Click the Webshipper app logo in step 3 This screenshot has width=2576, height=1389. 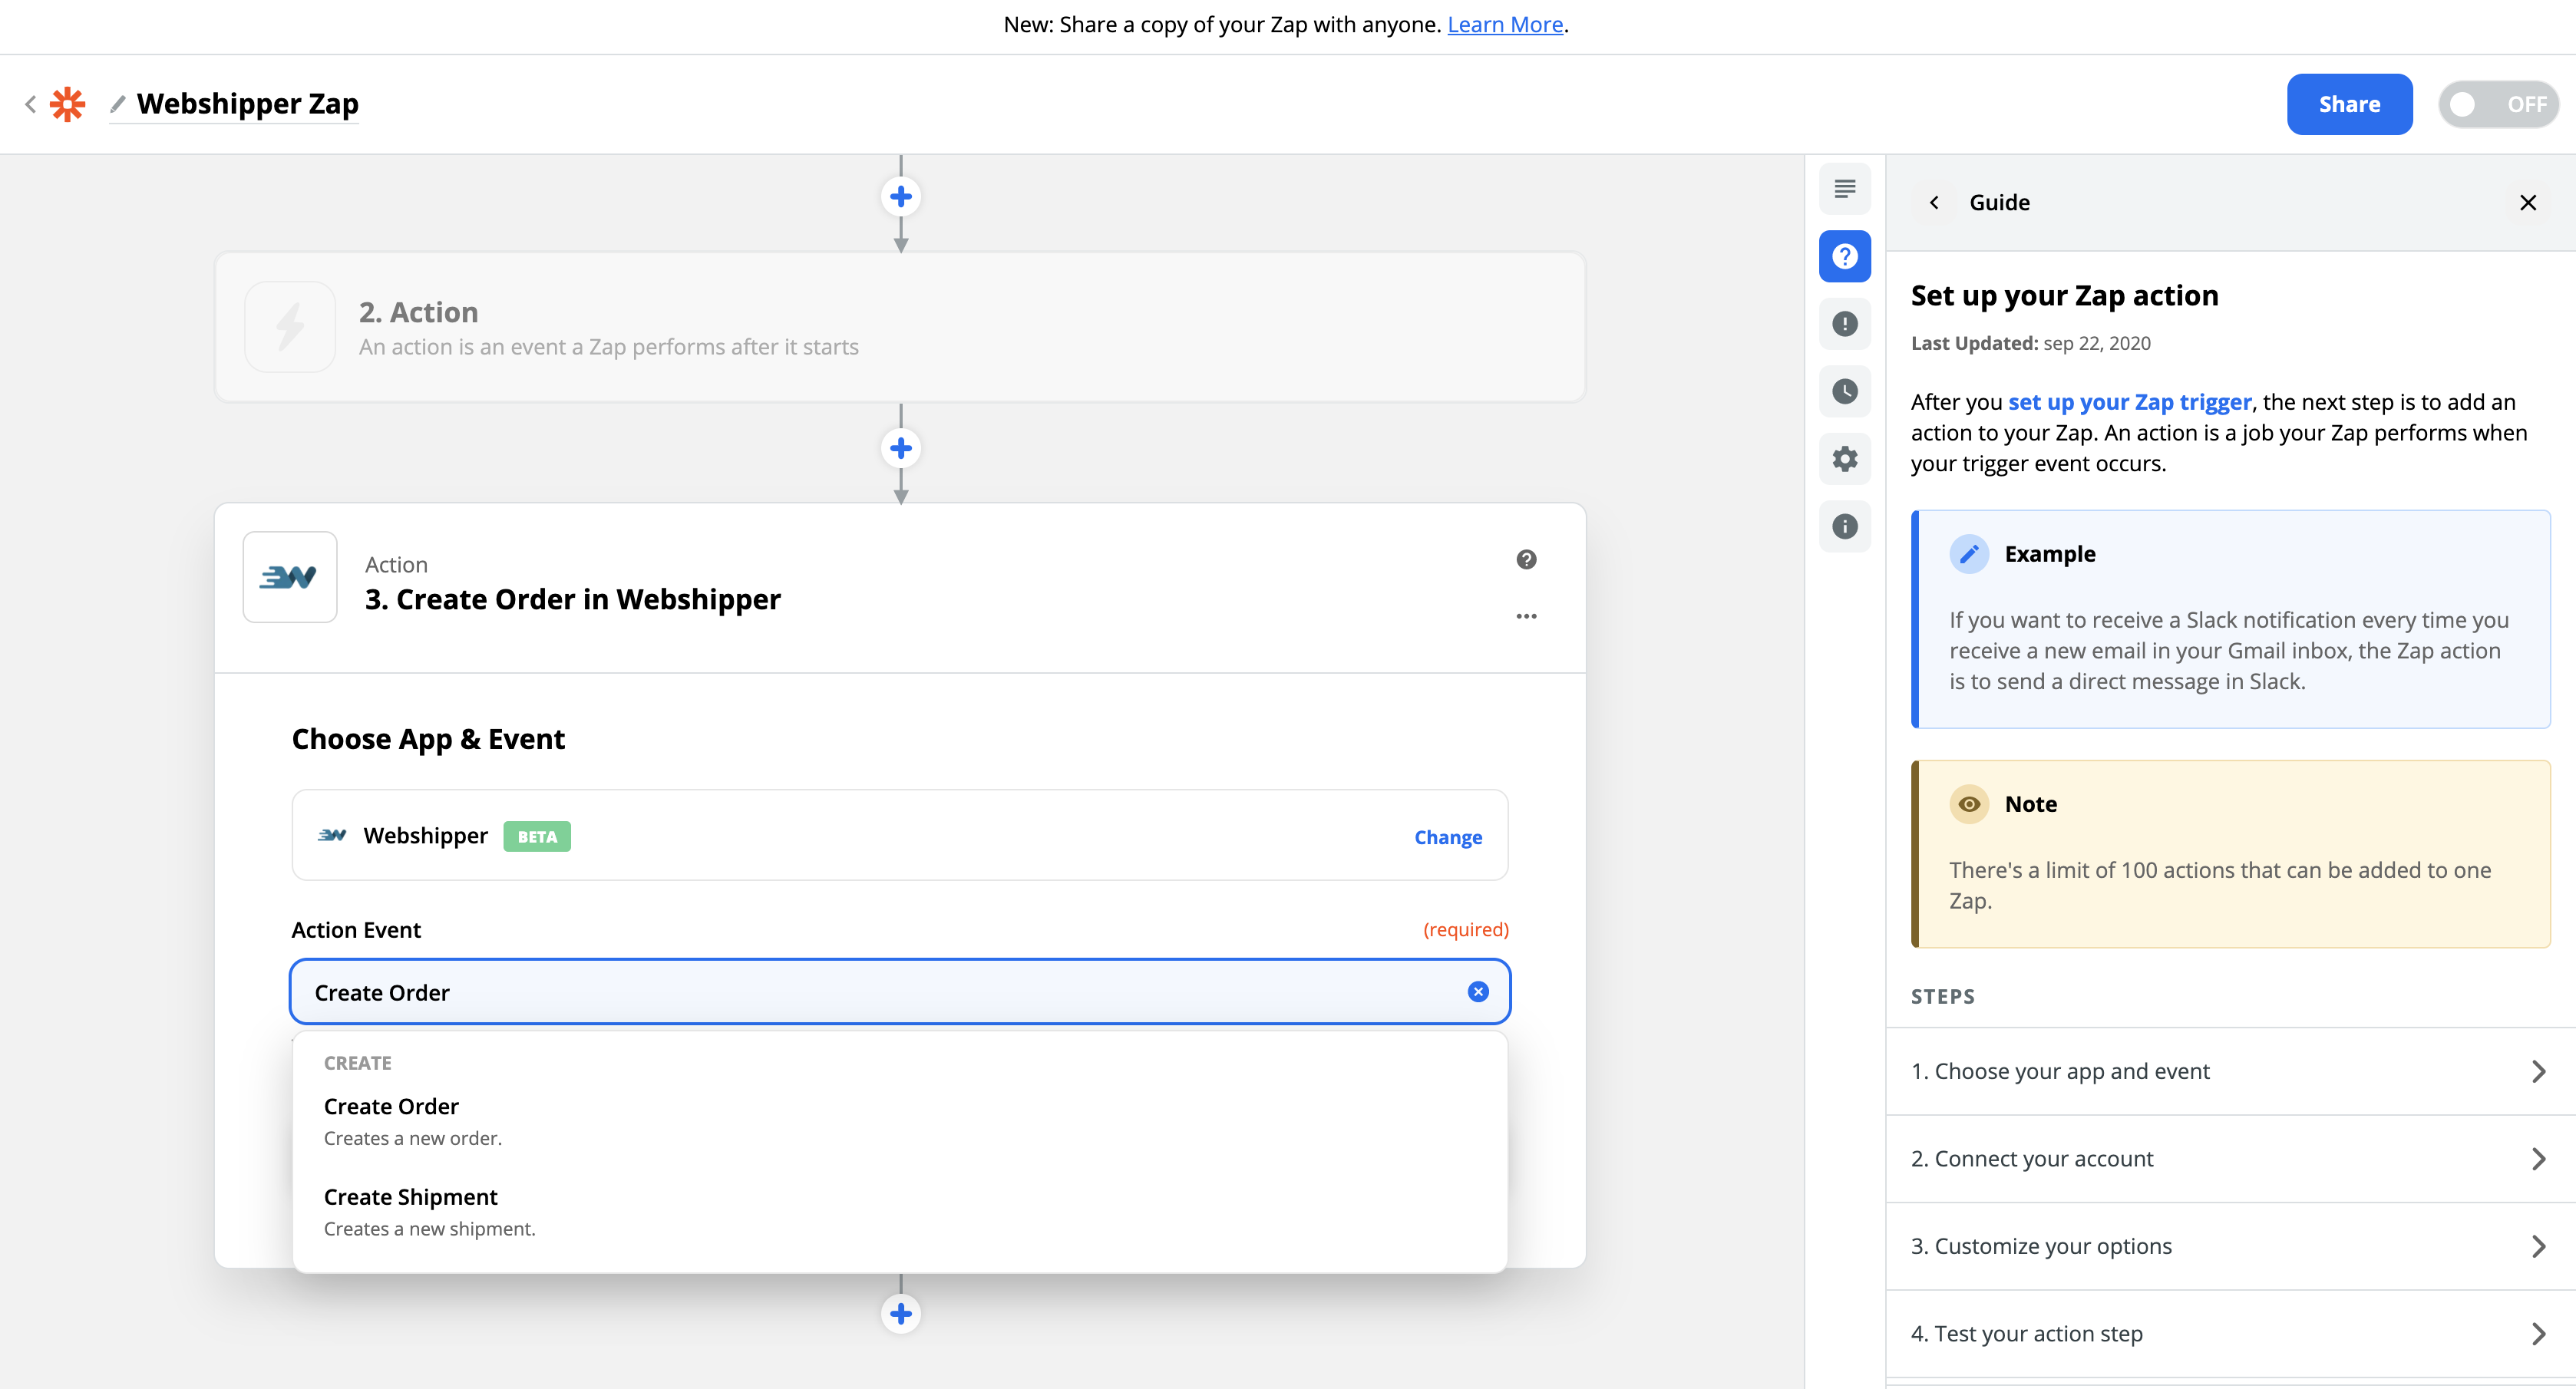click(x=290, y=577)
